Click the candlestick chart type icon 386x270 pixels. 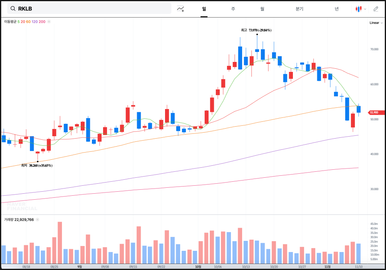point(358,9)
